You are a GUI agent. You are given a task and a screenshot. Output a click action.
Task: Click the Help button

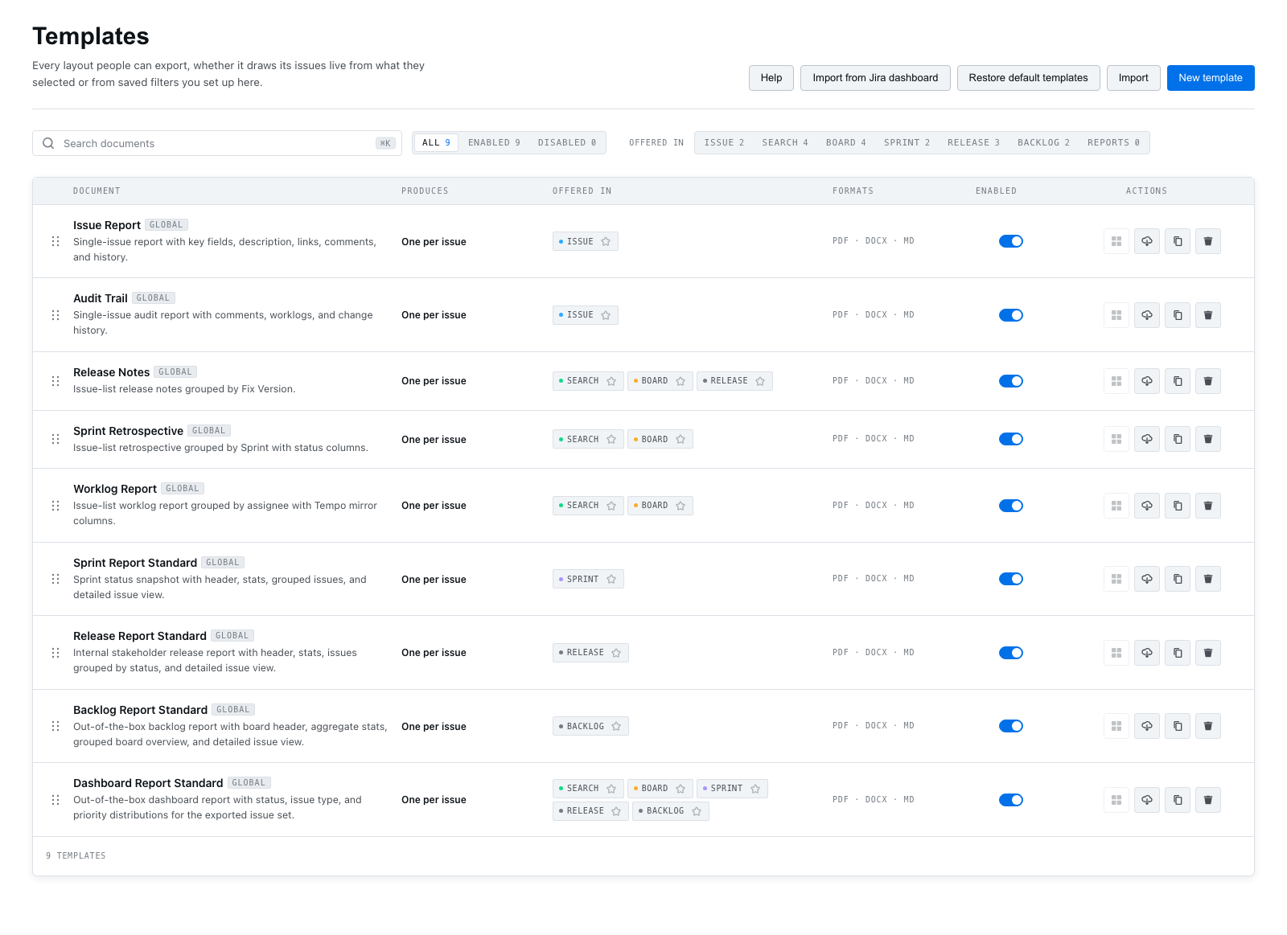[771, 78]
